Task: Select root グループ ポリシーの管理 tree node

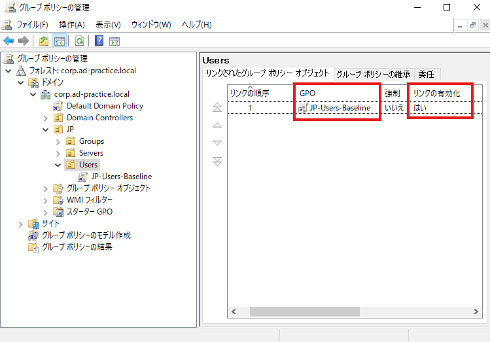Action: 52,59
